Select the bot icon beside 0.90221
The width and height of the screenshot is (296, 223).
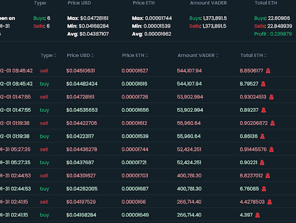[x=262, y=162]
